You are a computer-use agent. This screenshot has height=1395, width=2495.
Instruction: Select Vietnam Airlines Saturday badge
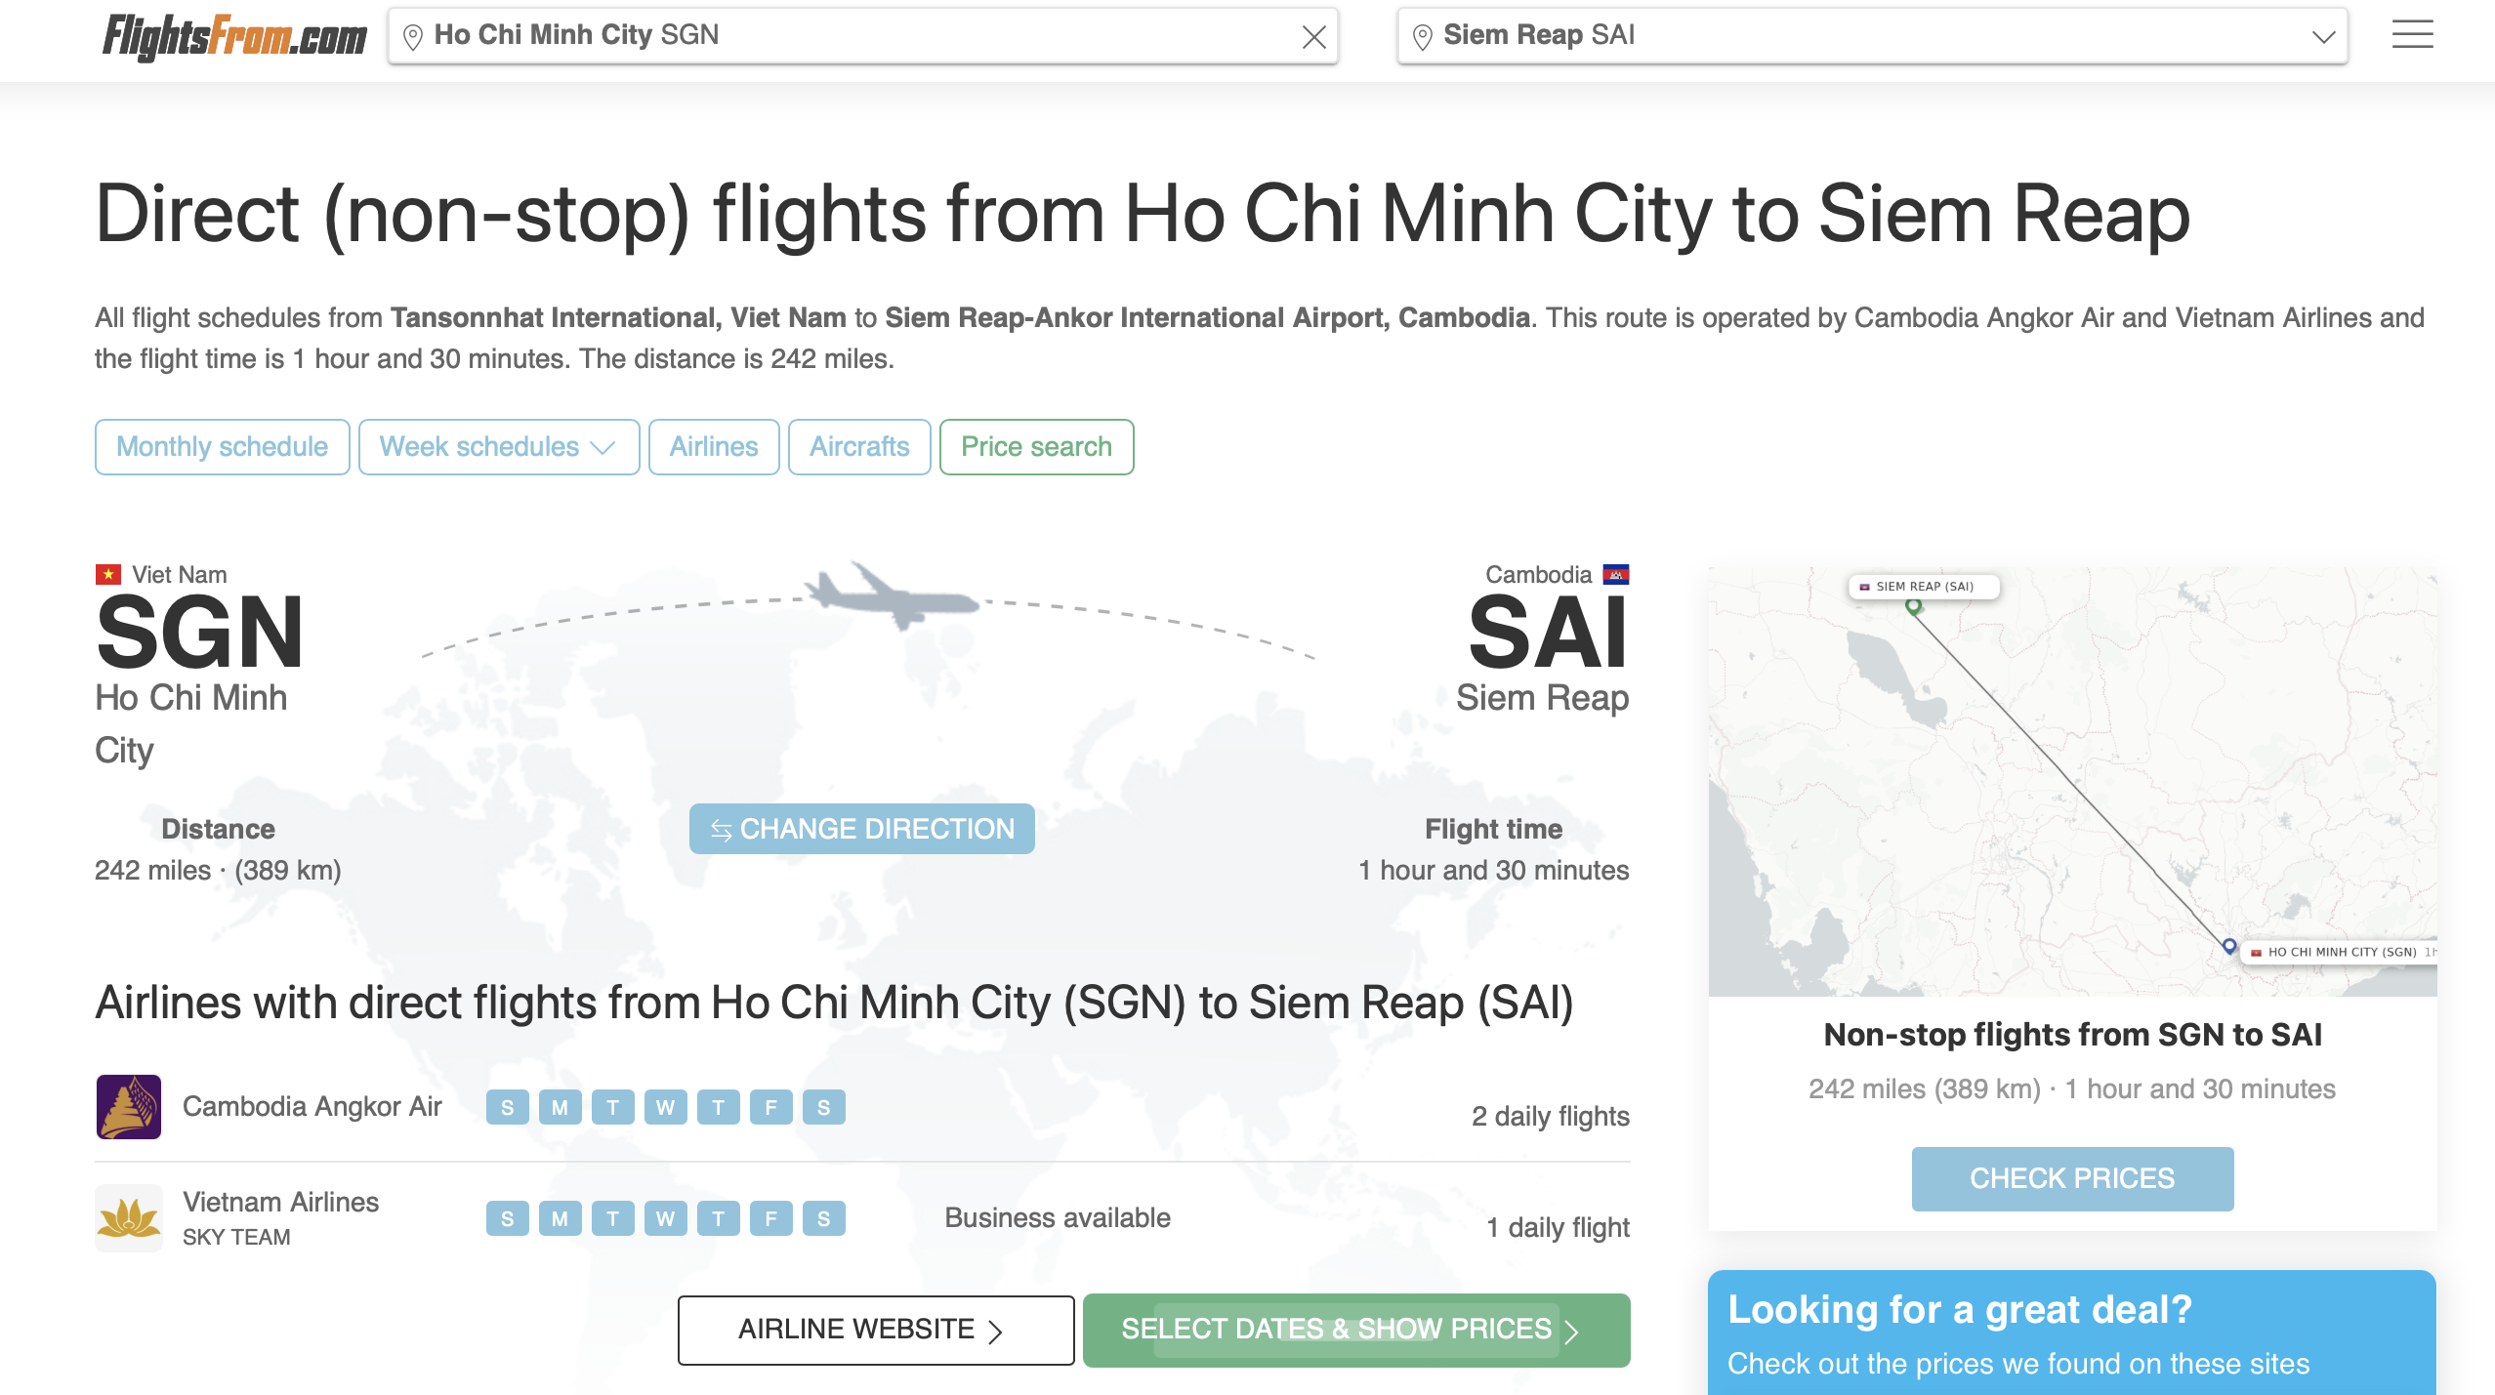click(x=824, y=1218)
